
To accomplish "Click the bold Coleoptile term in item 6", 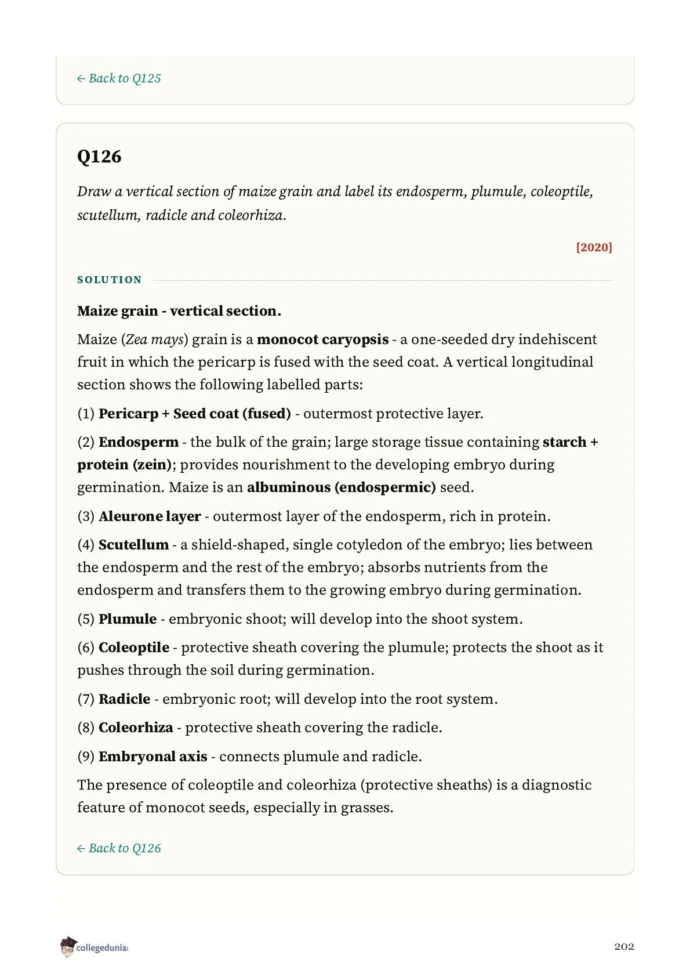I will point(134,647).
